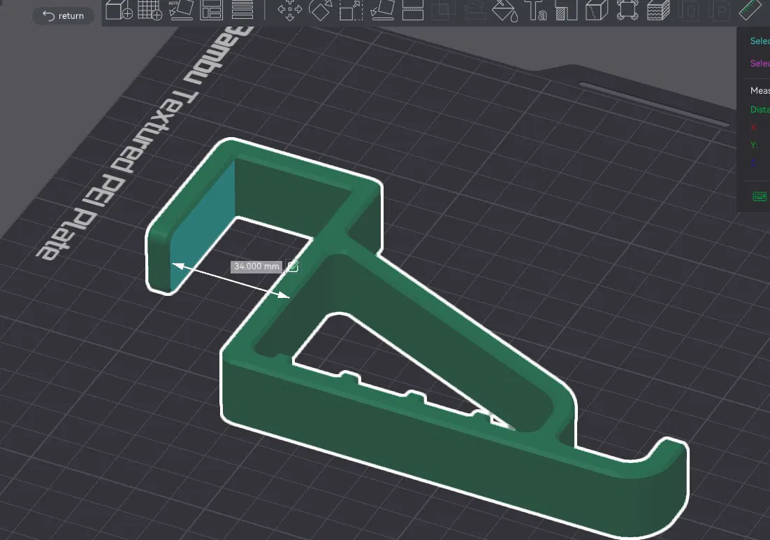
Task: Click the return button
Action: pos(63,15)
